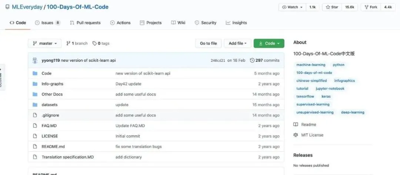Open the Readme link in About
Viewport: 400px width, 175px height.
pyautogui.click(x=305, y=125)
